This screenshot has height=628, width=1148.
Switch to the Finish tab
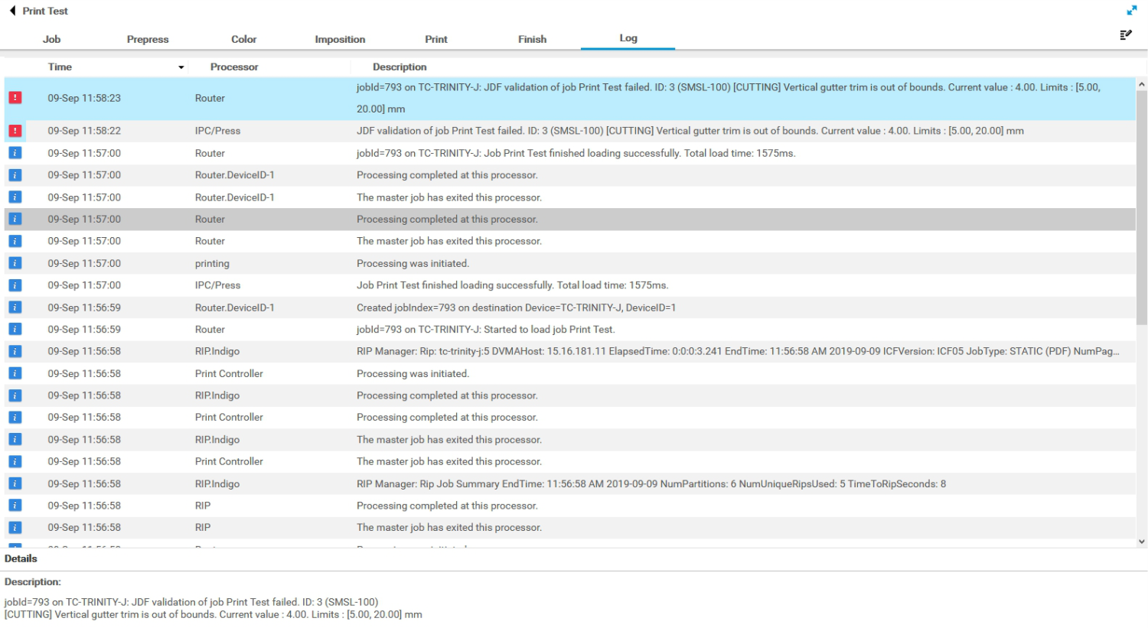pyautogui.click(x=532, y=39)
